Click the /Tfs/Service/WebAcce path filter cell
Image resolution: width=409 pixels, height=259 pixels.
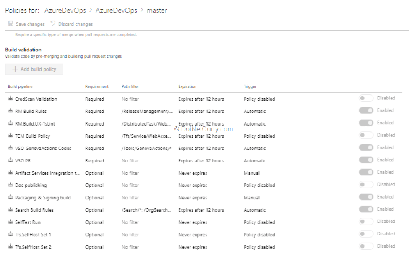[x=146, y=136]
